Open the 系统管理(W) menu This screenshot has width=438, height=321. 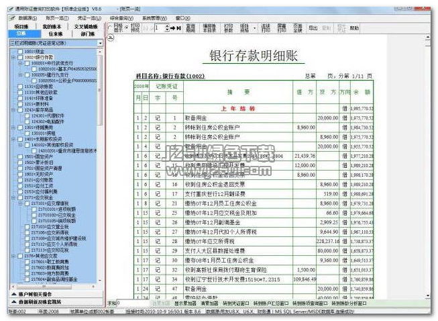point(154,18)
